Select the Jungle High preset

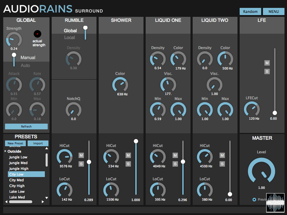(x=19, y=168)
